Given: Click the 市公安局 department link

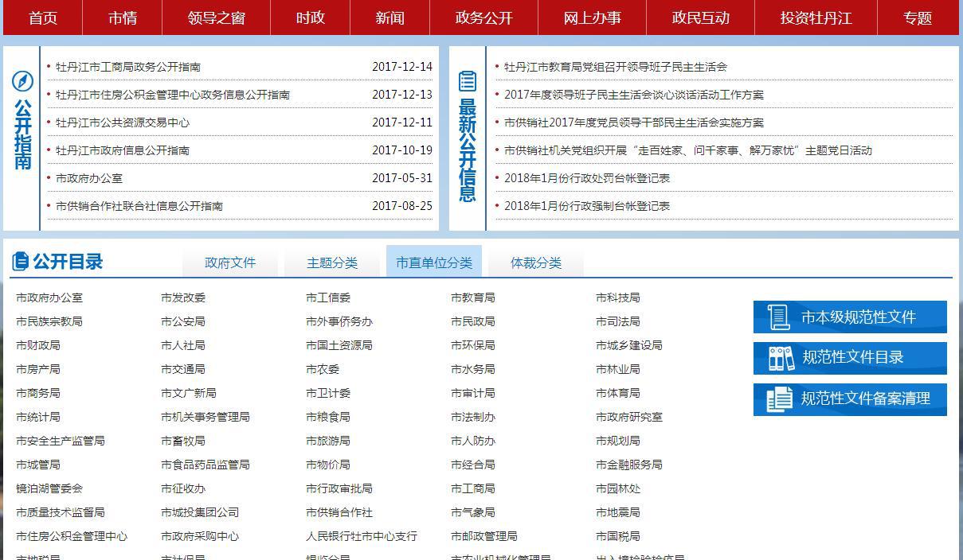Looking at the screenshot, I should coord(183,321).
